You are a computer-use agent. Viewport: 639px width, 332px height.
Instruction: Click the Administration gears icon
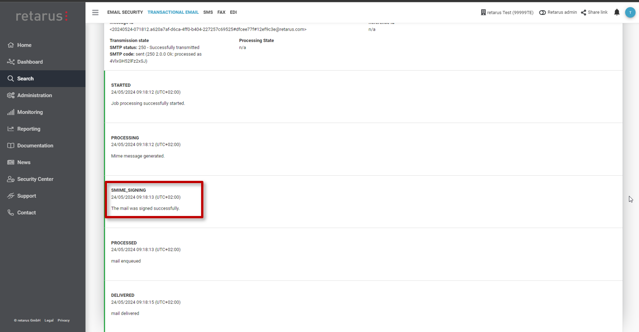[10, 95]
